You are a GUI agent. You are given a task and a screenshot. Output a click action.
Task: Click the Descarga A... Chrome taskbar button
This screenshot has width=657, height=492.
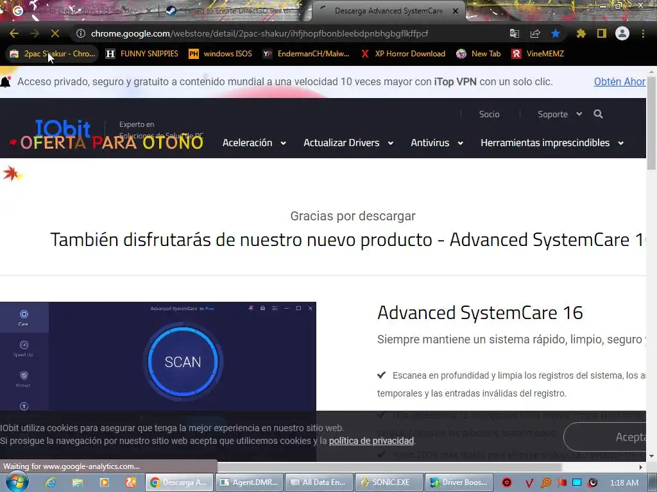click(x=180, y=482)
